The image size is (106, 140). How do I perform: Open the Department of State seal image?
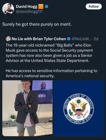pyautogui.click(x=79, y=108)
